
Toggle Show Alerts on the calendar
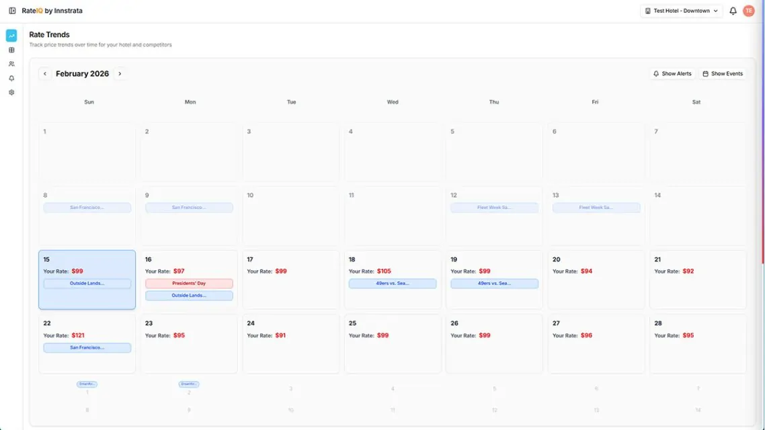point(672,73)
